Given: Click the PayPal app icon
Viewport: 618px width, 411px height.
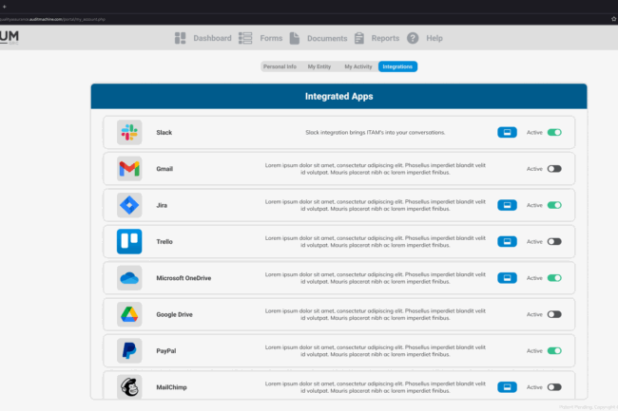Looking at the screenshot, I should 129,350.
